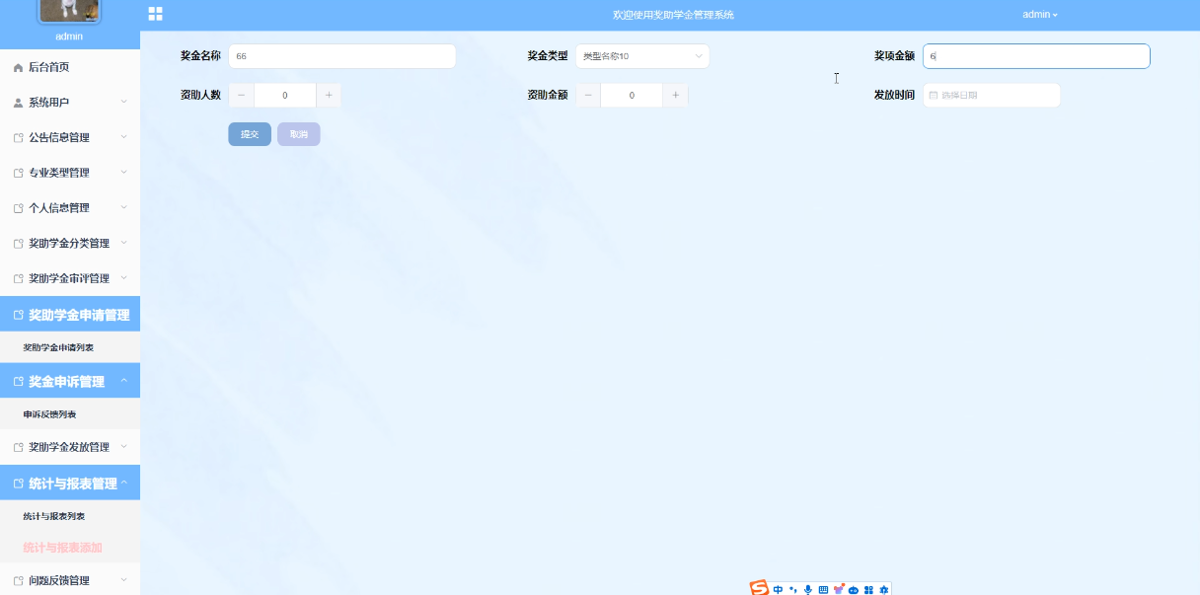The width and height of the screenshot is (1200, 595).
Task: Submit the form with 提交 button
Action: (250, 134)
